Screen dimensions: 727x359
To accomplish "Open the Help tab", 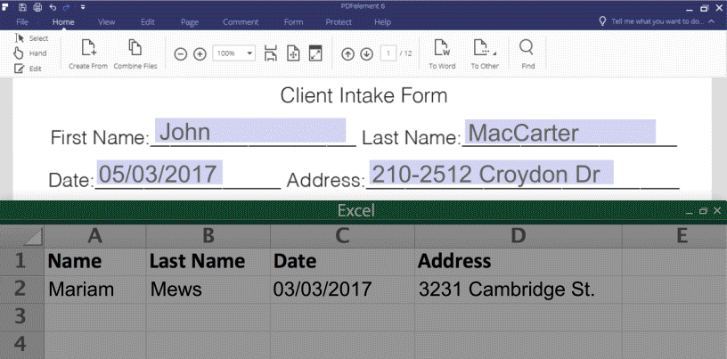I will pyautogui.click(x=382, y=21).
